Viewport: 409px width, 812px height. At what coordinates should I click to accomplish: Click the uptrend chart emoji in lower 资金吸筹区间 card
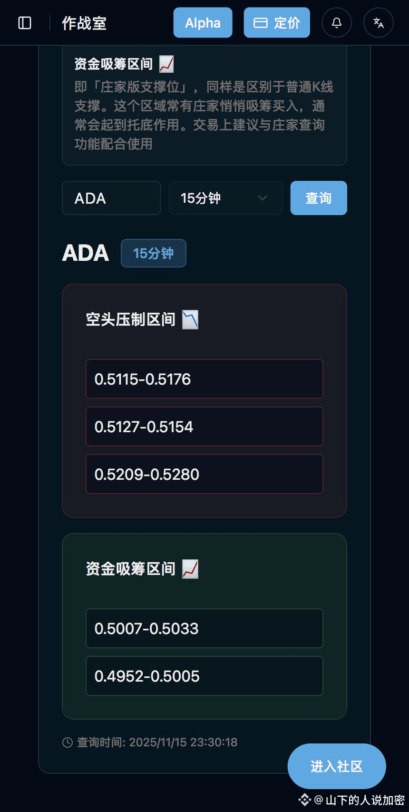pyautogui.click(x=190, y=569)
